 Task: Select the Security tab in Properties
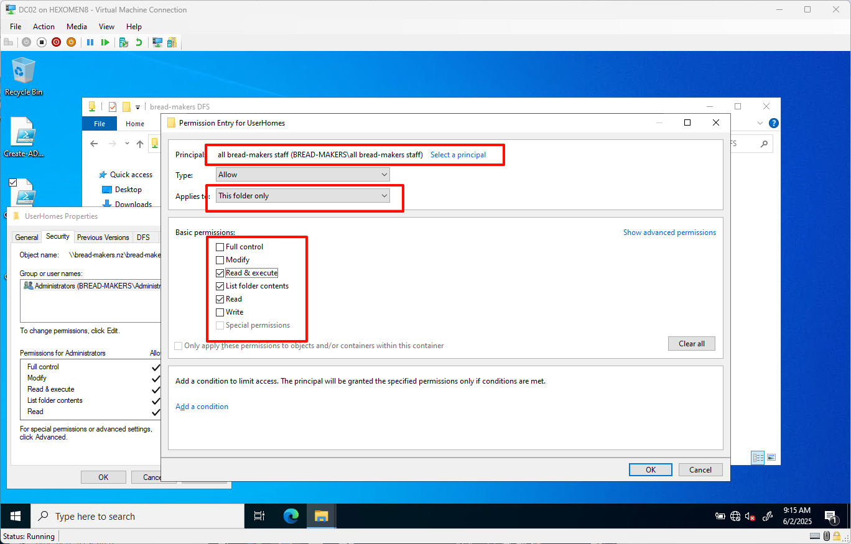click(x=58, y=236)
